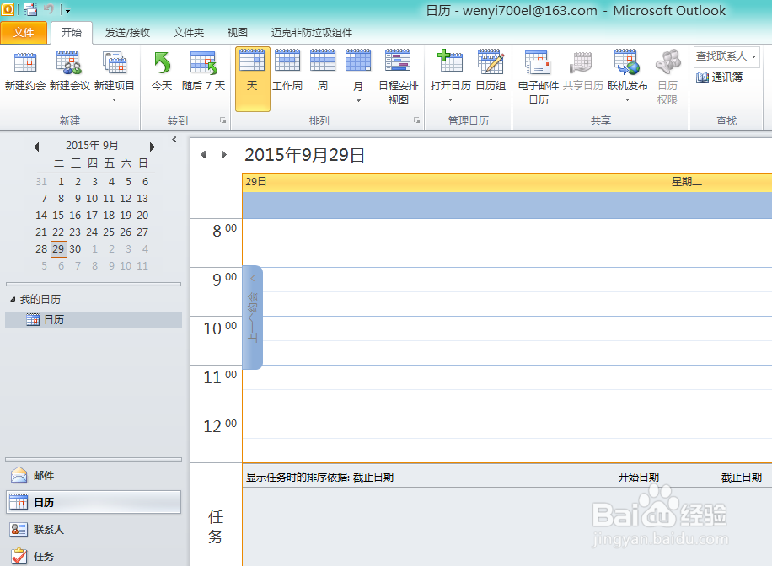Collapse the navigation pane with chevron
Image resolution: width=772 pixels, height=566 pixels.
pos(174,140)
